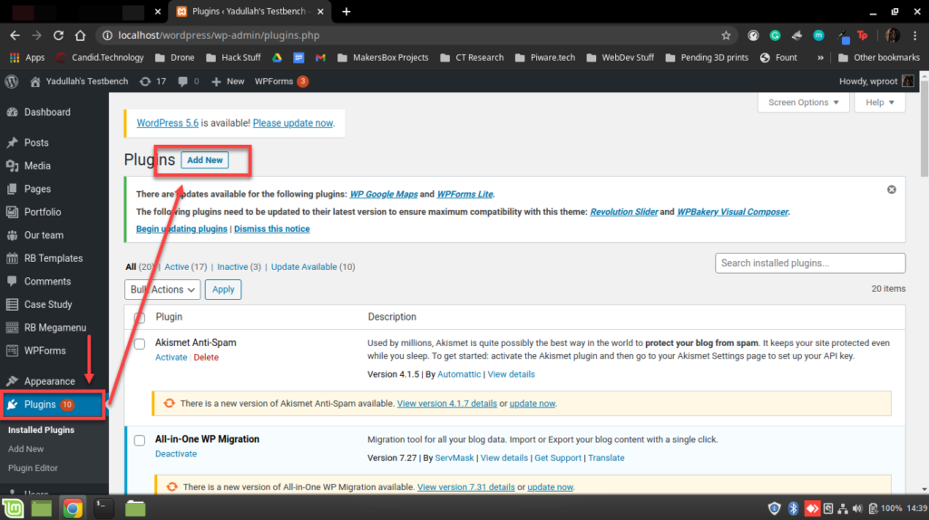Click Begin updating plugins link
929x520 pixels.
click(x=181, y=229)
